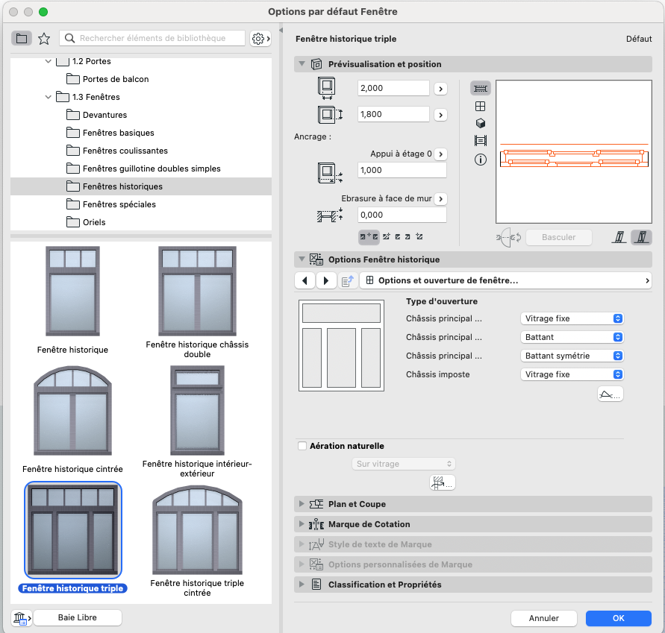Collapse the 1.3 Fenêtres tree folder
This screenshot has width=665, height=633.
coord(49,97)
